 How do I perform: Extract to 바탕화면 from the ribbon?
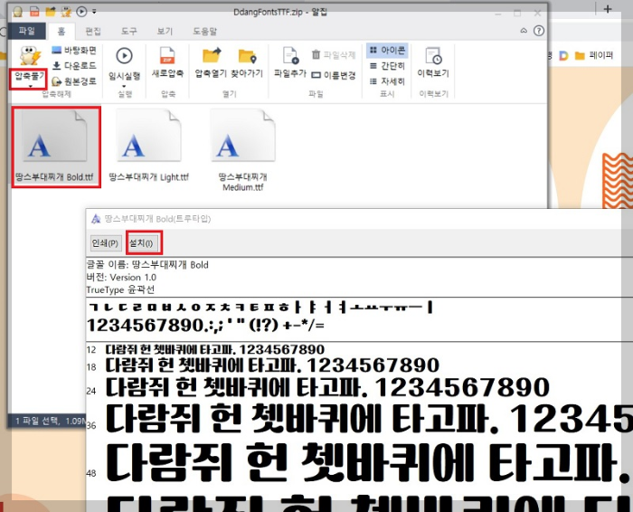74,50
